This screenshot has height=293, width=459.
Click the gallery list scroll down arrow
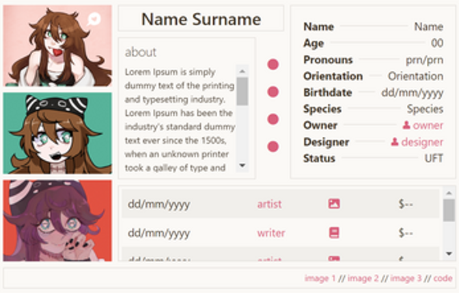point(449,253)
